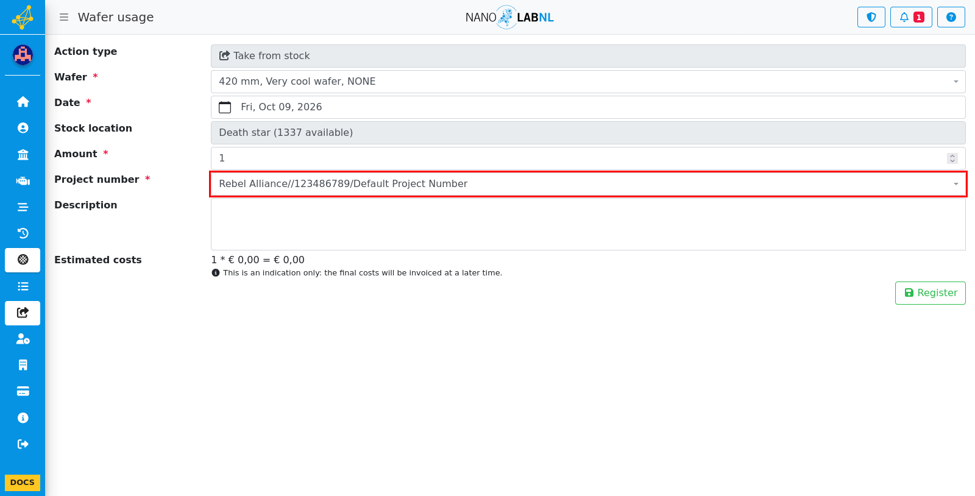Open the help question mark button
The height and width of the screenshot is (496, 975).
point(951,17)
